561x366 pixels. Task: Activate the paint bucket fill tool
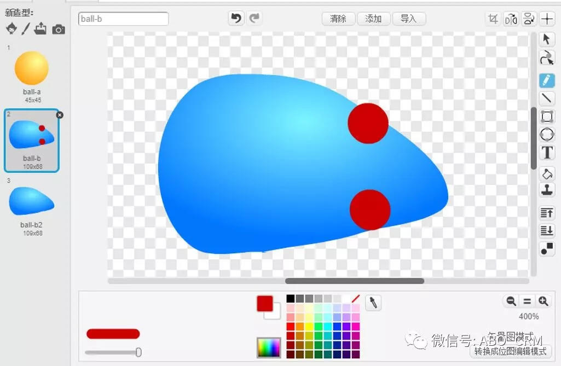point(547,174)
